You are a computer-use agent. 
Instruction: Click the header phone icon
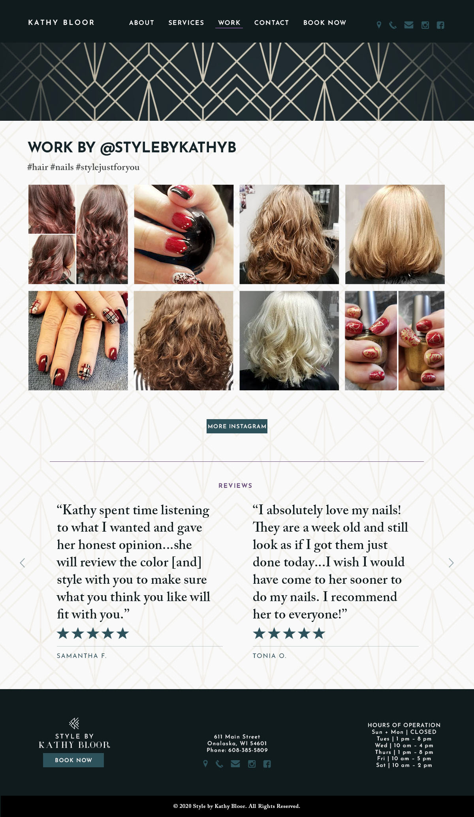coord(393,25)
